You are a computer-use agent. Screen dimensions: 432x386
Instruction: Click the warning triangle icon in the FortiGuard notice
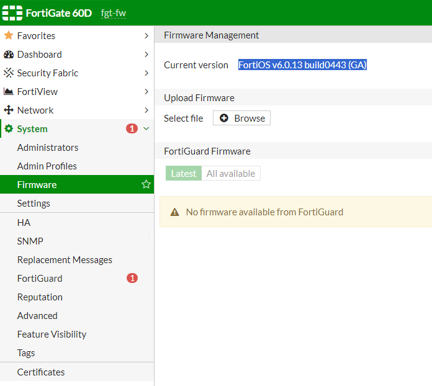coord(174,212)
